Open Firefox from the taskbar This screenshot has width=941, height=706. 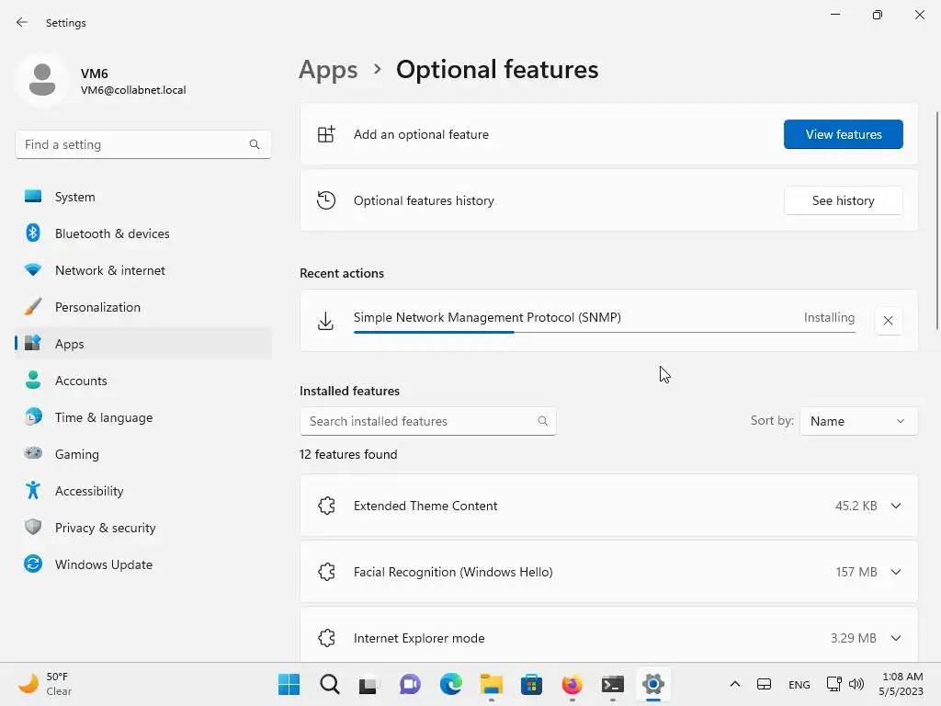(x=573, y=685)
